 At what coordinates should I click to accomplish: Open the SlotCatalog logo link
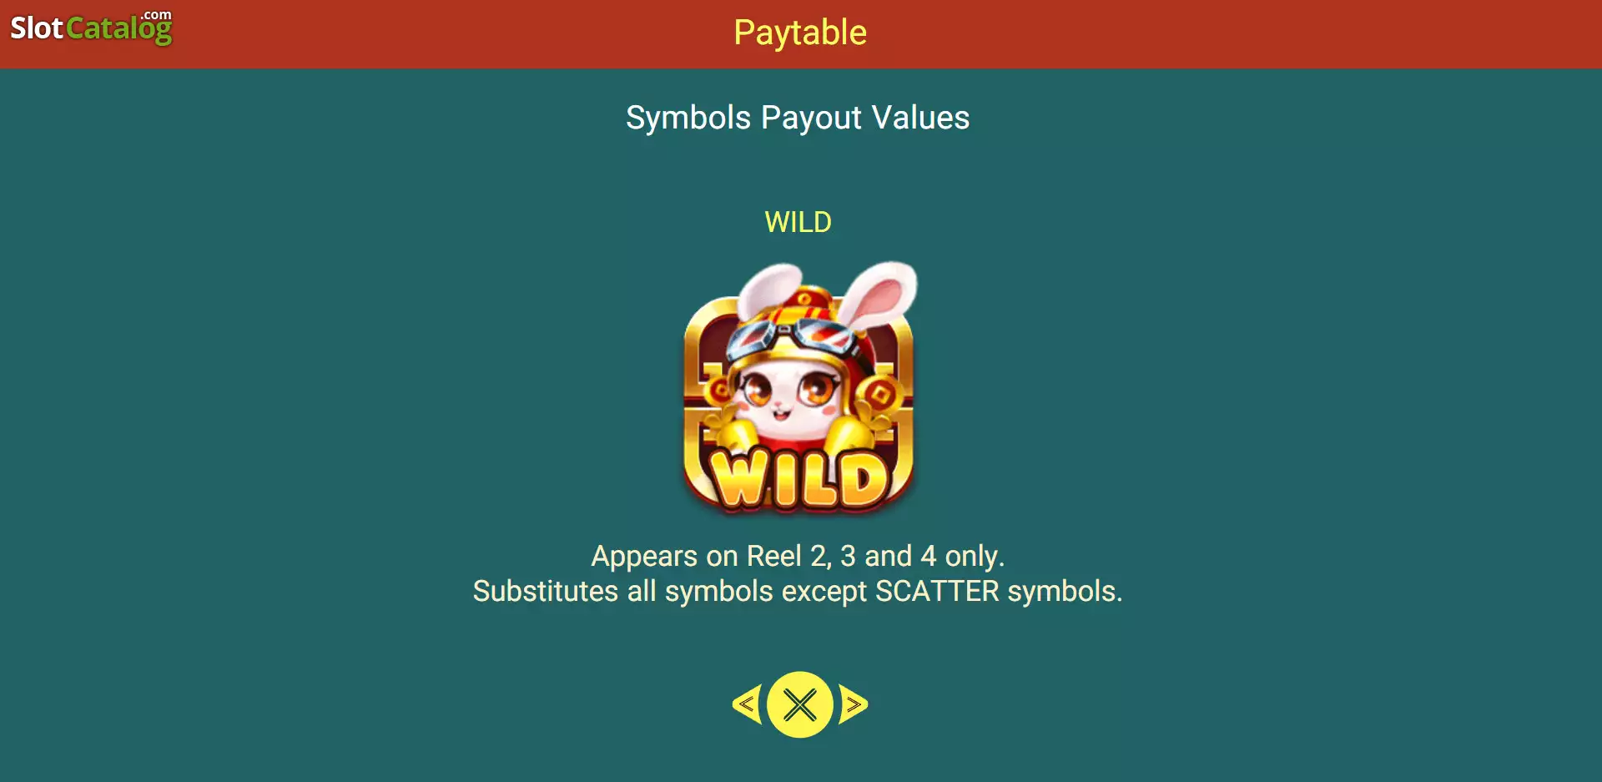91,28
